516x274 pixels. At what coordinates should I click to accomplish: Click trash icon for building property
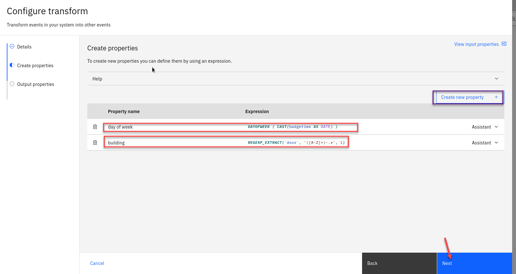coord(95,142)
